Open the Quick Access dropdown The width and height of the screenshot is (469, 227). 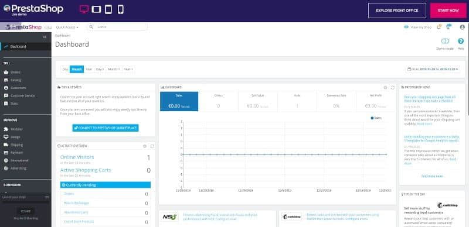67,27
